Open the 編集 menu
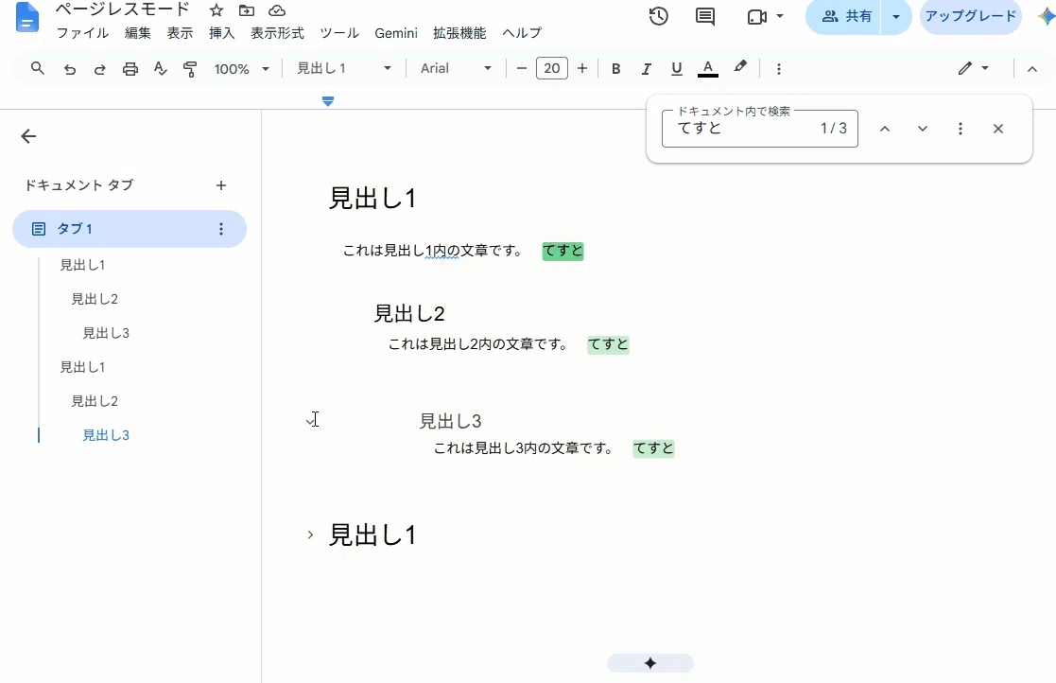This screenshot has width=1056, height=683. click(x=138, y=33)
